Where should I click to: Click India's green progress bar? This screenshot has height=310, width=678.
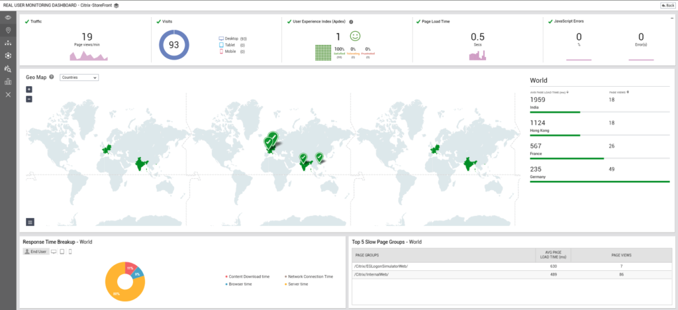click(555, 111)
